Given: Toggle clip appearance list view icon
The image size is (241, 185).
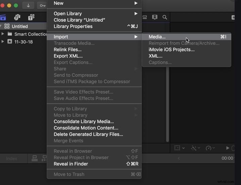Looking at the screenshot, I should (145, 17).
